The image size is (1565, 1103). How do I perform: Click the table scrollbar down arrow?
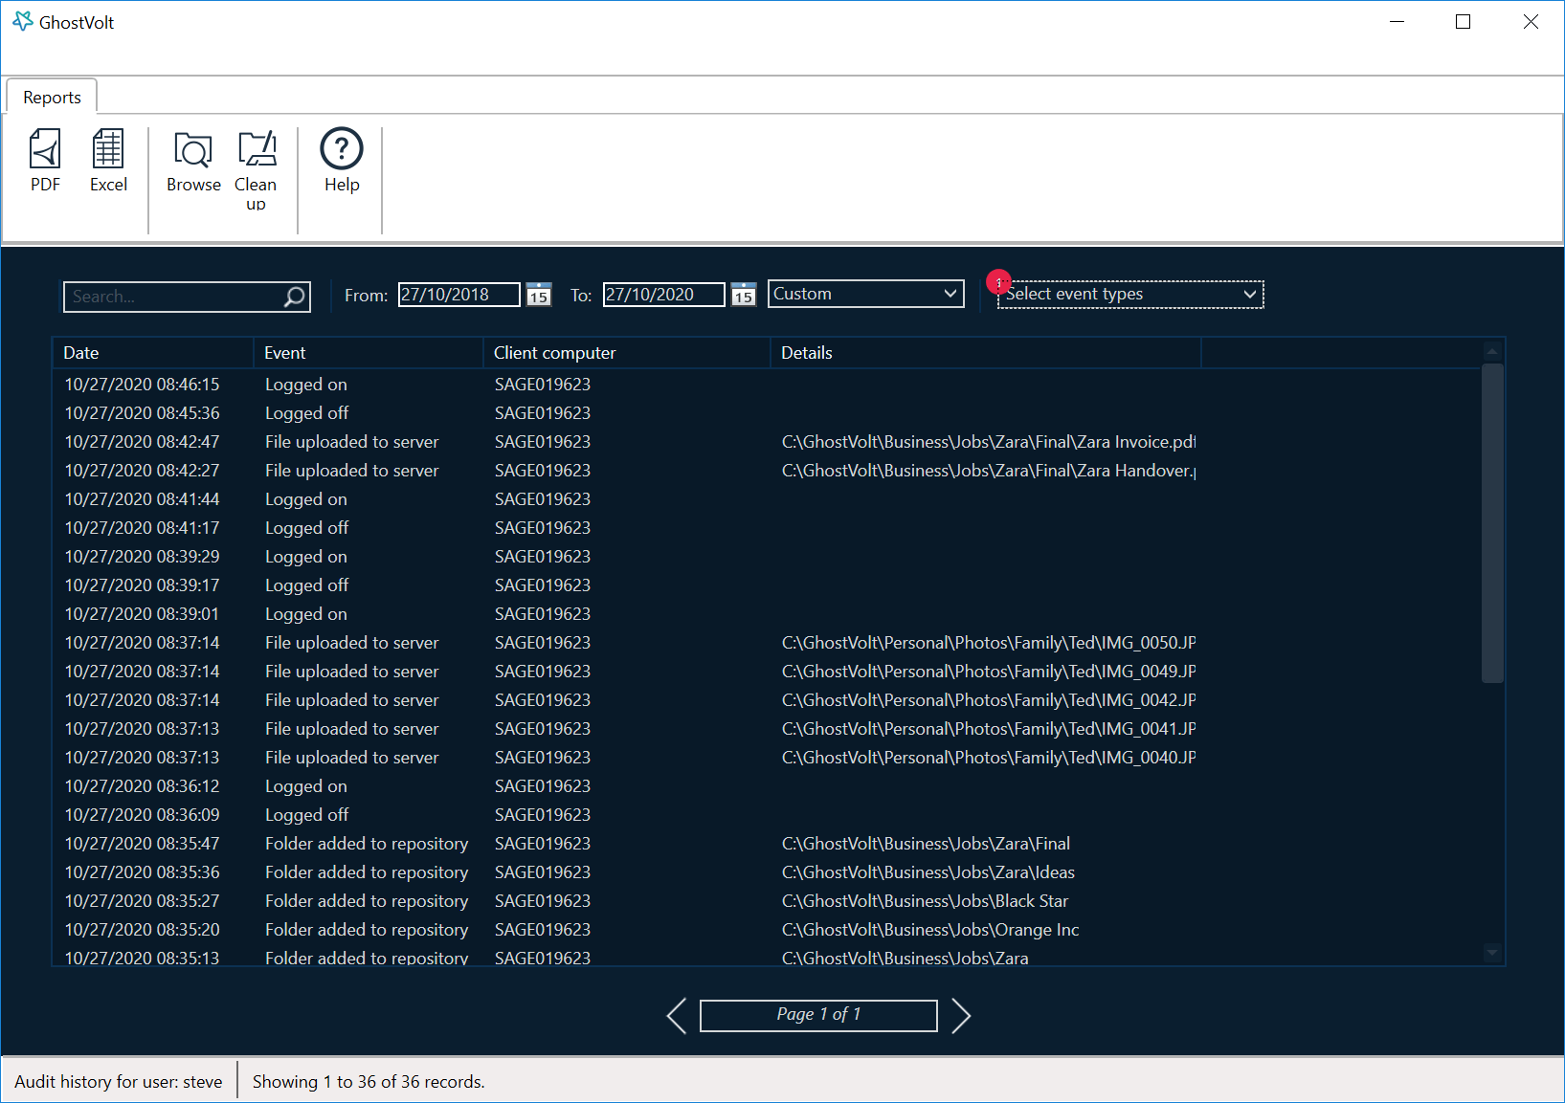(1492, 952)
